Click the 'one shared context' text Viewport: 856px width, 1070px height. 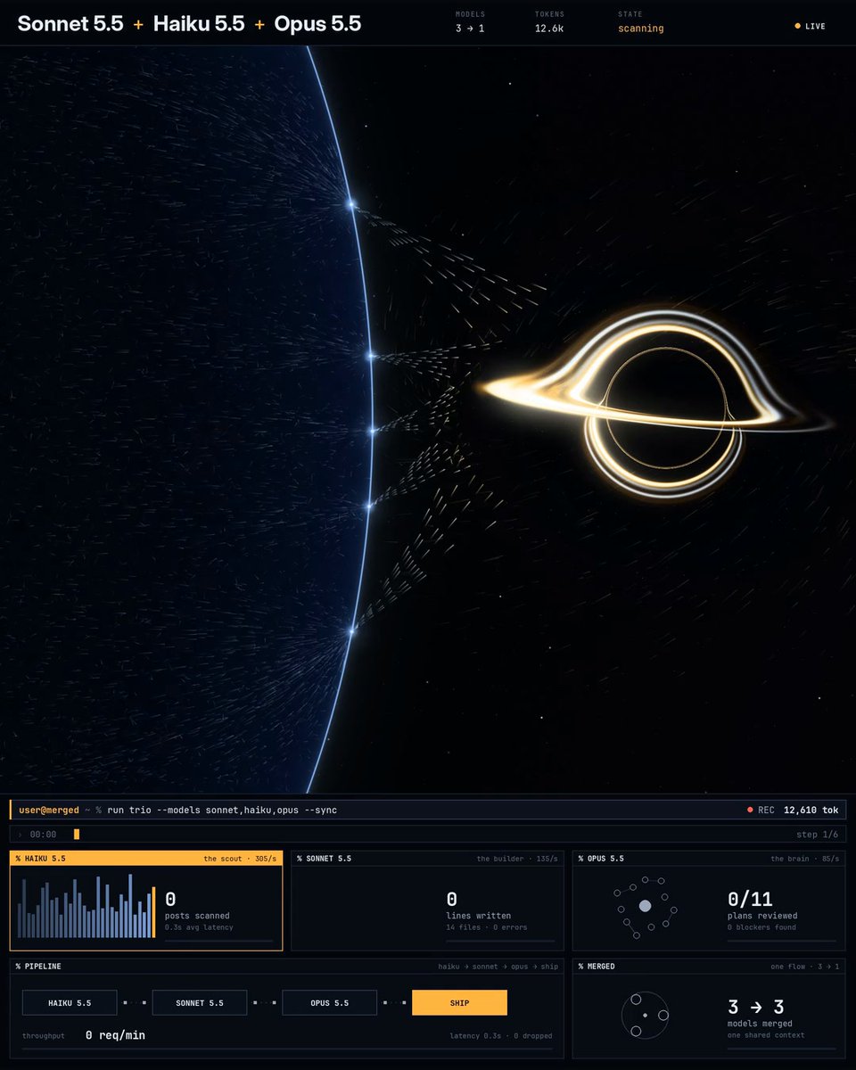[x=766, y=1035]
